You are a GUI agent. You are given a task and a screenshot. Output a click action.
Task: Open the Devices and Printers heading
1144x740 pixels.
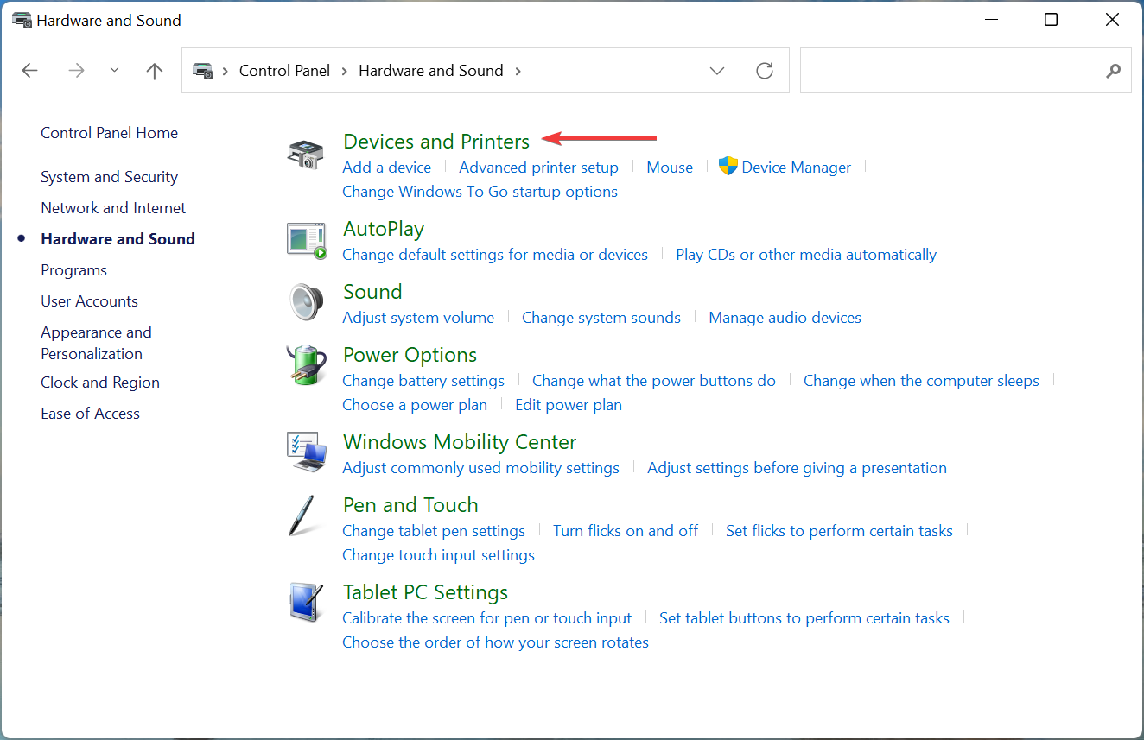click(x=436, y=142)
